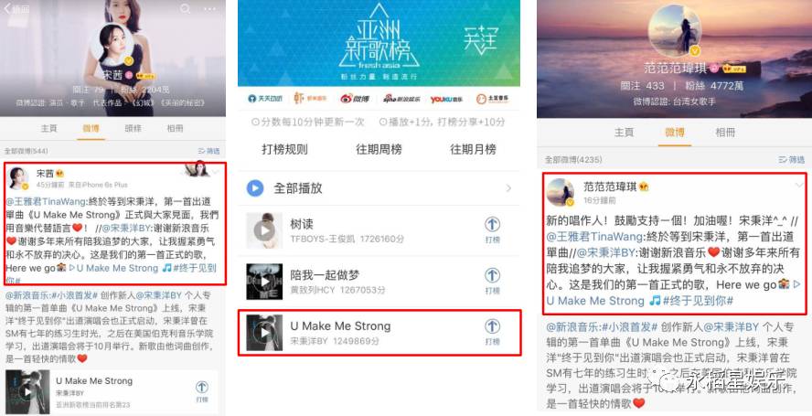Open the three-dot more menu on profile header
Viewport: 812px width, 416px height.
pyautogui.click(x=209, y=9)
